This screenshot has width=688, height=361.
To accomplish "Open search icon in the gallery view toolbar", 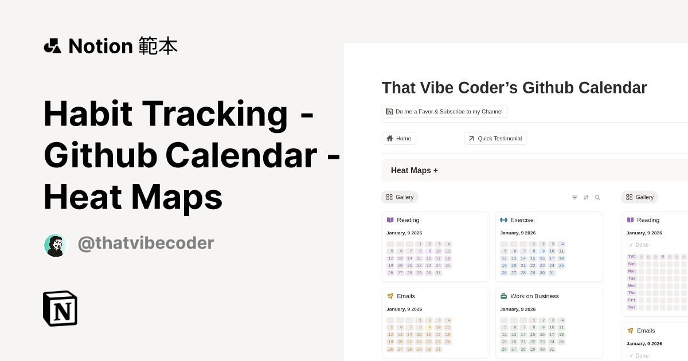I will click(597, 197).
